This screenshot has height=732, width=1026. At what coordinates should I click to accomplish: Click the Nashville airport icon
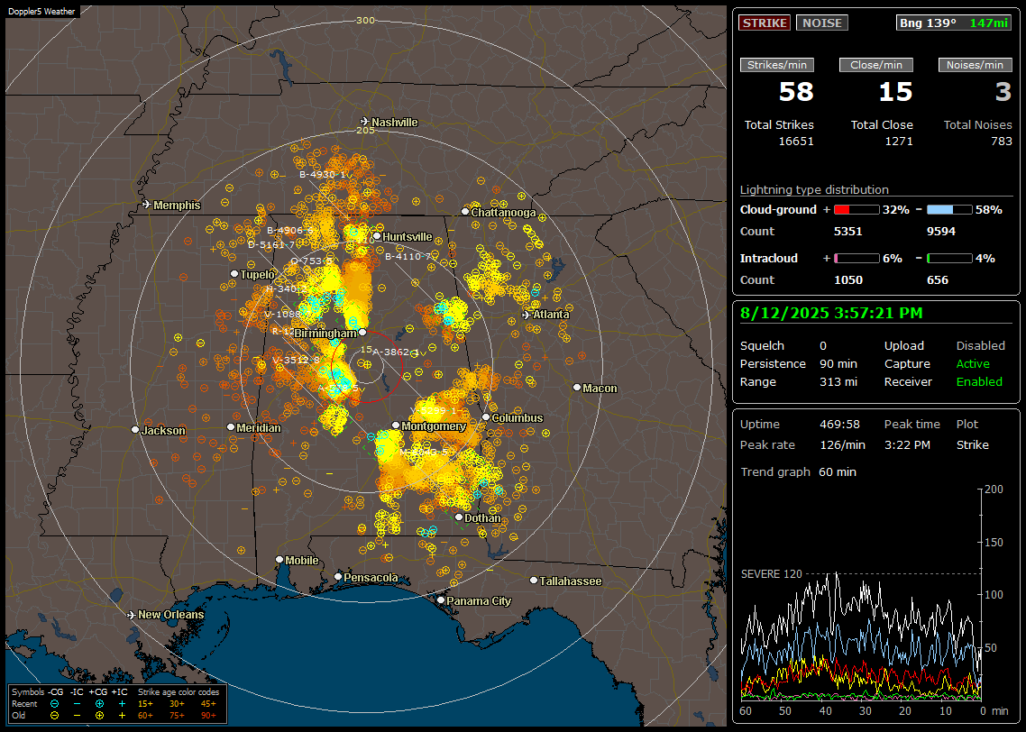pyautogui.click(x=365, y=122)
